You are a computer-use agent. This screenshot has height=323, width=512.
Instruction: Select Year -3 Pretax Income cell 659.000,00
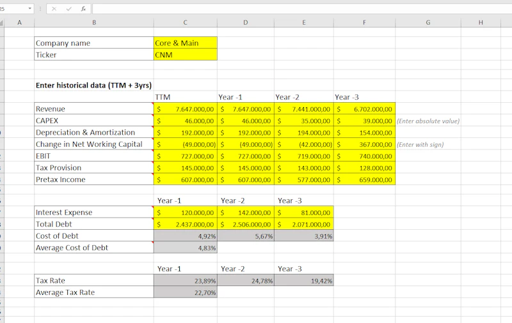click(364, 179)
